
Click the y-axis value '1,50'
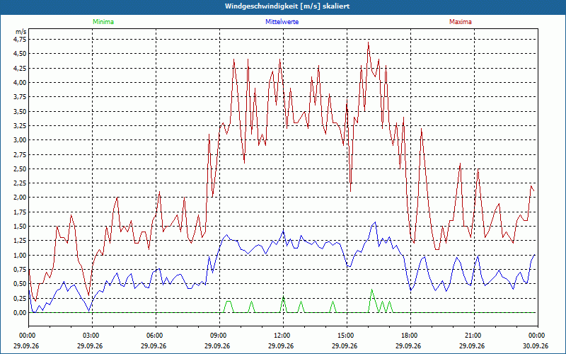pos(21,227)
